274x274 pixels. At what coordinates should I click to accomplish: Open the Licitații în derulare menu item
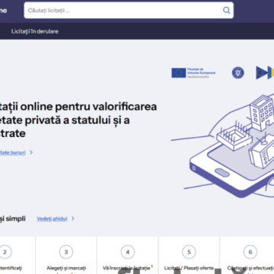coord(35,31)
